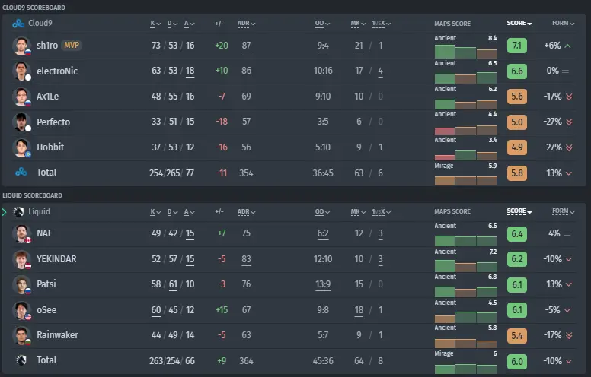
Task: Sort Cloud9 table by ADR column
Action: 246,24
